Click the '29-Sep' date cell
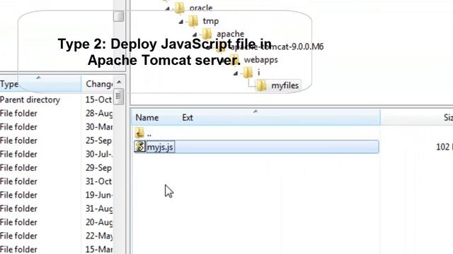 click(x=98, y=168)
